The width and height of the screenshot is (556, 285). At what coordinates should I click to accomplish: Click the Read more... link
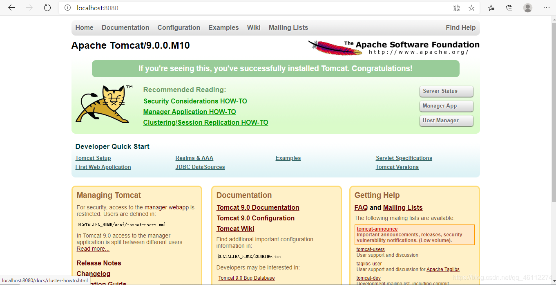[x=93, y=249]
